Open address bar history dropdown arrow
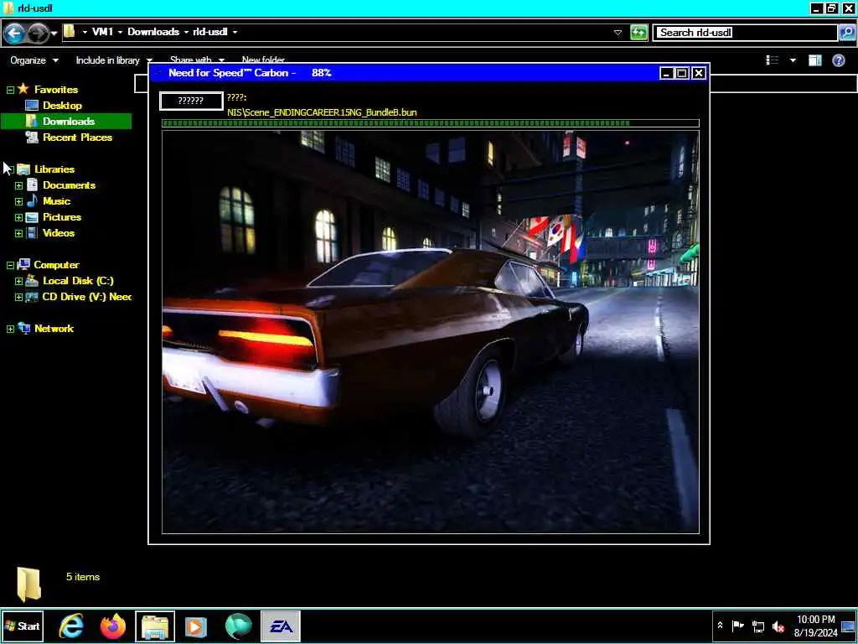 tap(618, 33)
